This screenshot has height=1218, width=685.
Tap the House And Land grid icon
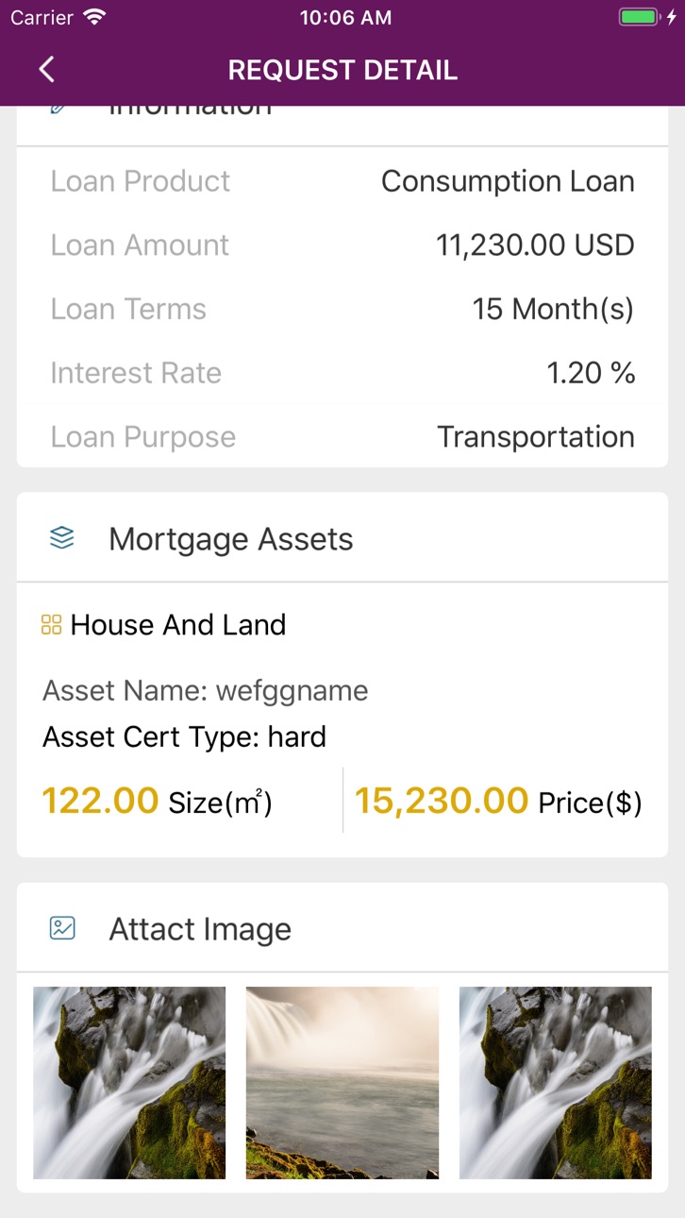(x=51, y=625)
